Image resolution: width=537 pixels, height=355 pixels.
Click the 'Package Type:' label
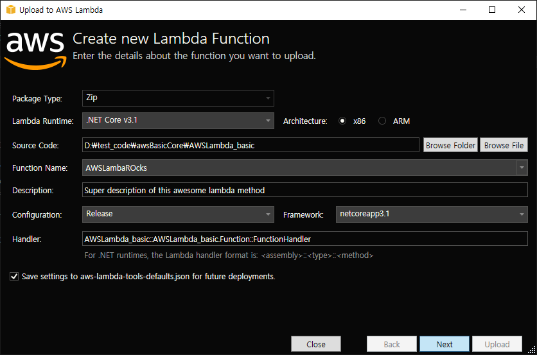point(37,99)
